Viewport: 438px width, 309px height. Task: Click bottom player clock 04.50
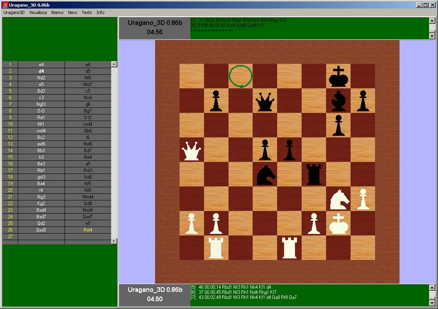(x=155, y=299)
